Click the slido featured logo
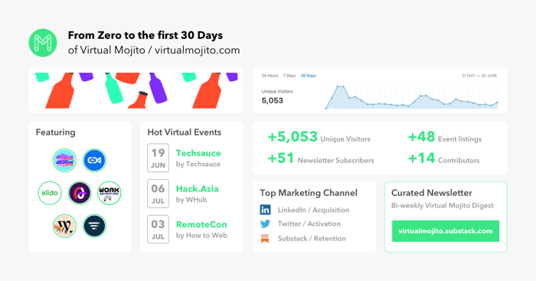Viewport: 536px width, 281px height. click(50, 193)
